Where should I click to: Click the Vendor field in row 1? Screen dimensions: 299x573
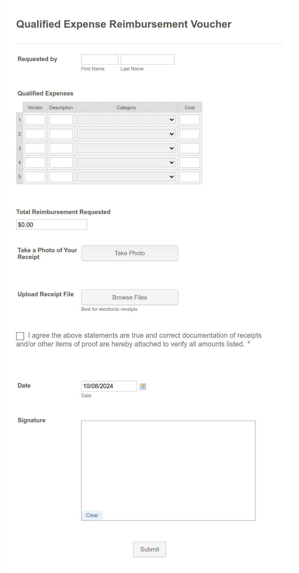(x=34, y=119)
